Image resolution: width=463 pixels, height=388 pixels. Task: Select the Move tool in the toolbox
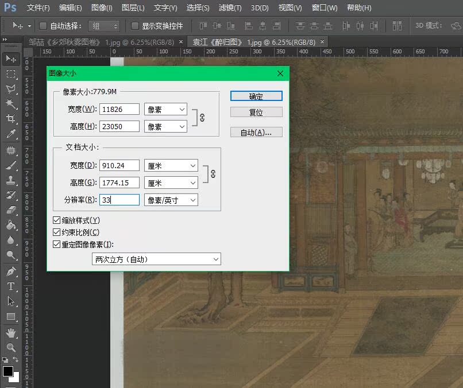(x=11, y=59)
